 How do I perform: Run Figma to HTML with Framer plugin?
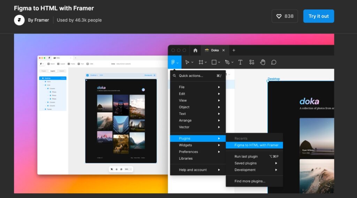coord(254,145)
